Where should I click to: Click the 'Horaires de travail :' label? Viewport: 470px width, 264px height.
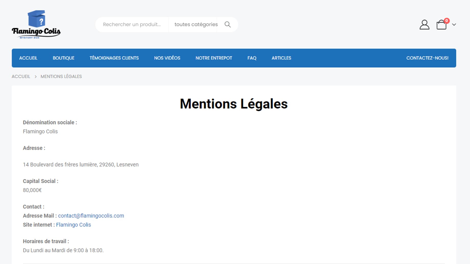tap(46, 241)
